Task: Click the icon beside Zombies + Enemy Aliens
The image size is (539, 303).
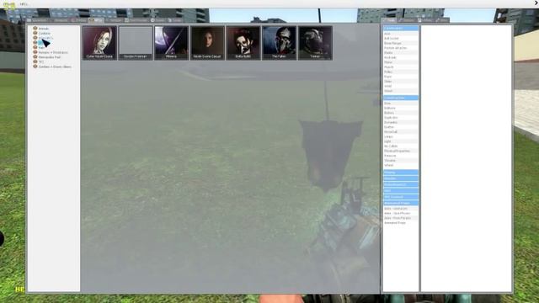Action: (x=35, y=66)
